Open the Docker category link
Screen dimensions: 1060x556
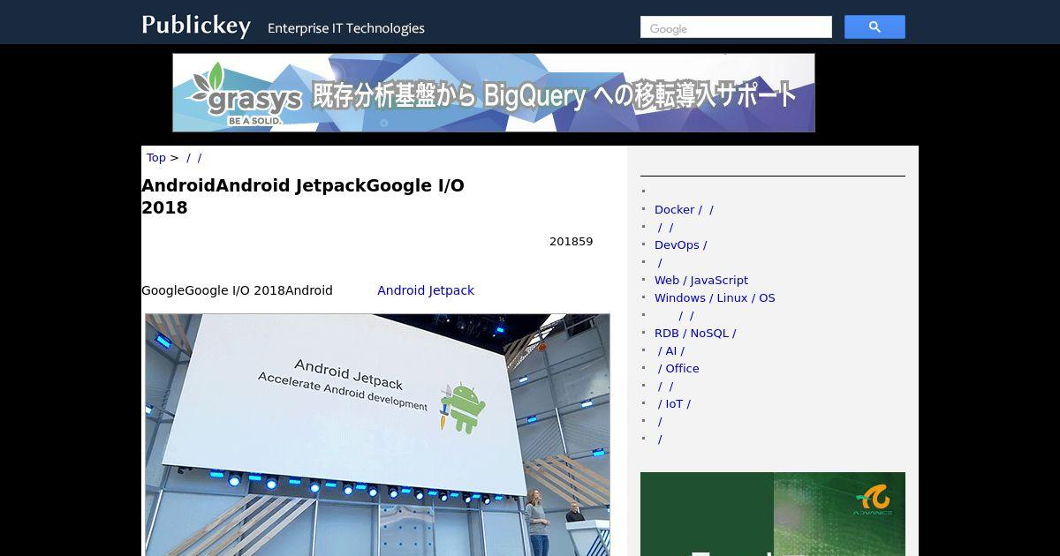click(x=684, y=210)
